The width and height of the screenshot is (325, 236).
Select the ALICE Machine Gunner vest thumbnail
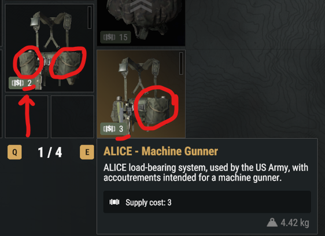click(141, 94)
